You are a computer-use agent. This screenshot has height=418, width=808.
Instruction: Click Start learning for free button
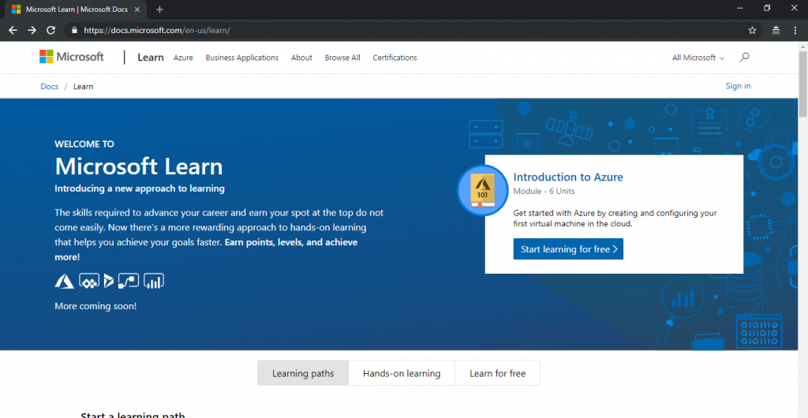568,248
